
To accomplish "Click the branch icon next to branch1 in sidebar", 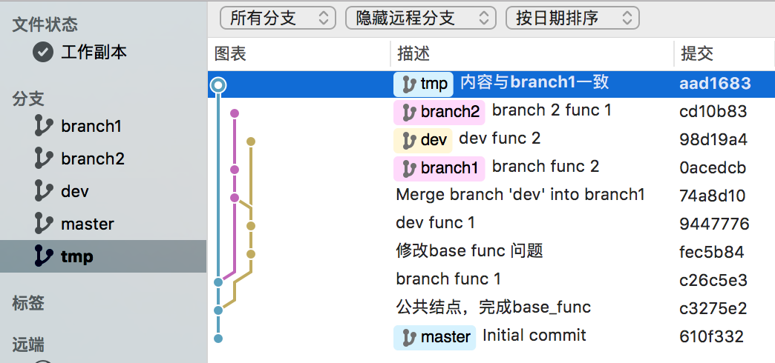I will click(x=44, y=126).
